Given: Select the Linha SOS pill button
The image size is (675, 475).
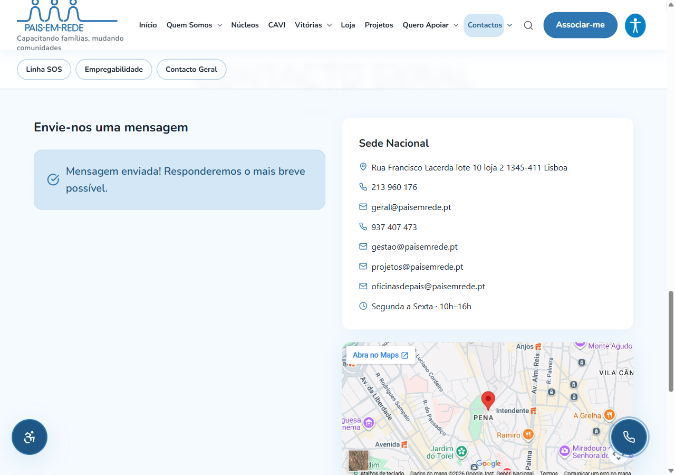Looking at the screenshot, I should coord(44,69).
